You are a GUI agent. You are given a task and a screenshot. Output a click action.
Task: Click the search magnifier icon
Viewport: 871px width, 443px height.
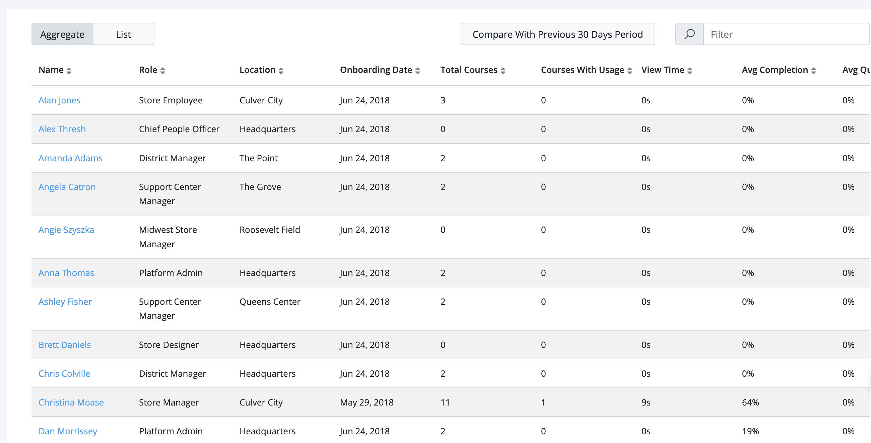(689, 34)
